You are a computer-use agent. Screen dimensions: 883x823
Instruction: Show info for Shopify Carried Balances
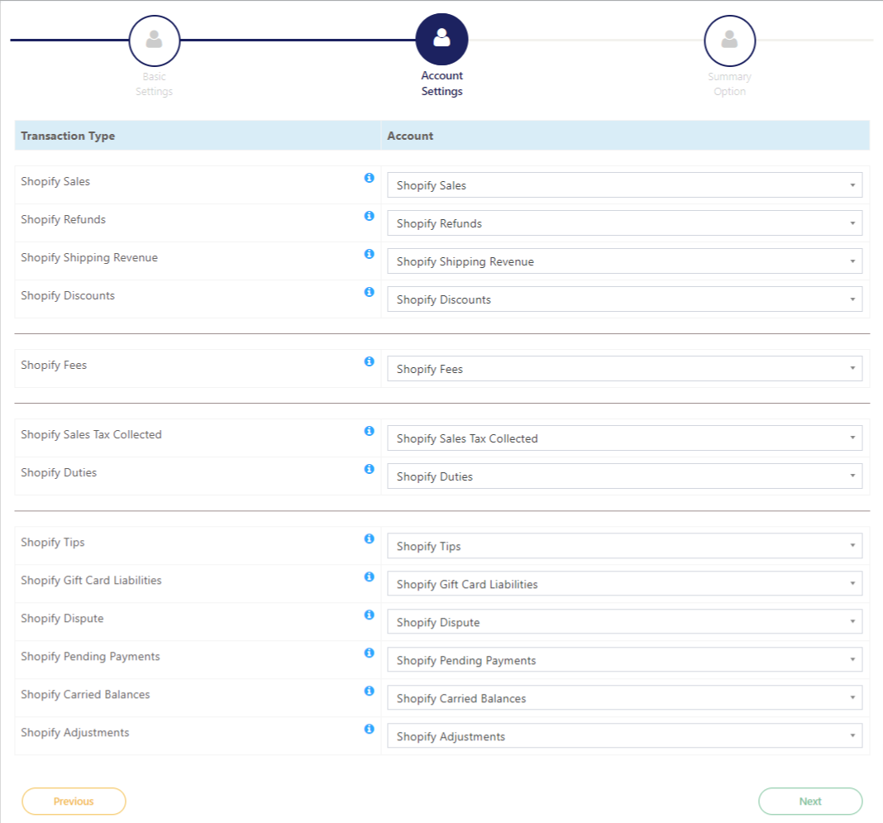tap(369, 691)
